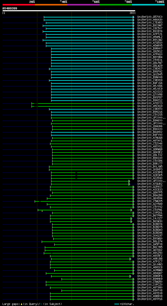The image size is (167, 306).
Task: Click the purple ~60% identity legend segment
Action: pos(83,4)
